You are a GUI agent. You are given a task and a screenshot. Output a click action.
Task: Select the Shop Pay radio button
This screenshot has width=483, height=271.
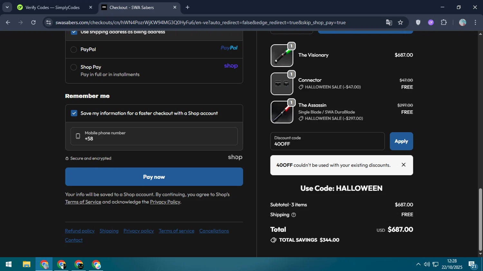[x=74, y=67]
